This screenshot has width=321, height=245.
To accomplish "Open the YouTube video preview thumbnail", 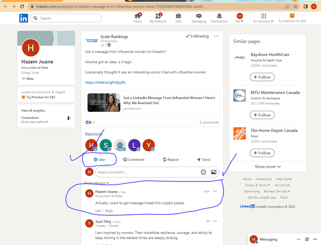I will (x=104, y=102).
